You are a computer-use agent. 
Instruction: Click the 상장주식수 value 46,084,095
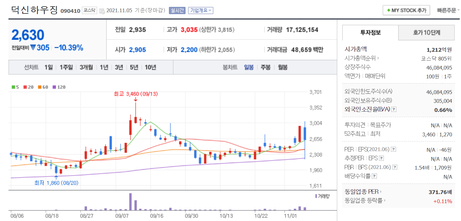coord(439,67)
